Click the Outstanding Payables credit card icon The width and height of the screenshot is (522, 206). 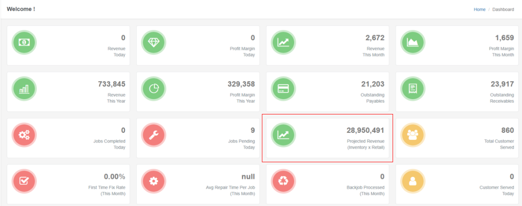[283, 89]
